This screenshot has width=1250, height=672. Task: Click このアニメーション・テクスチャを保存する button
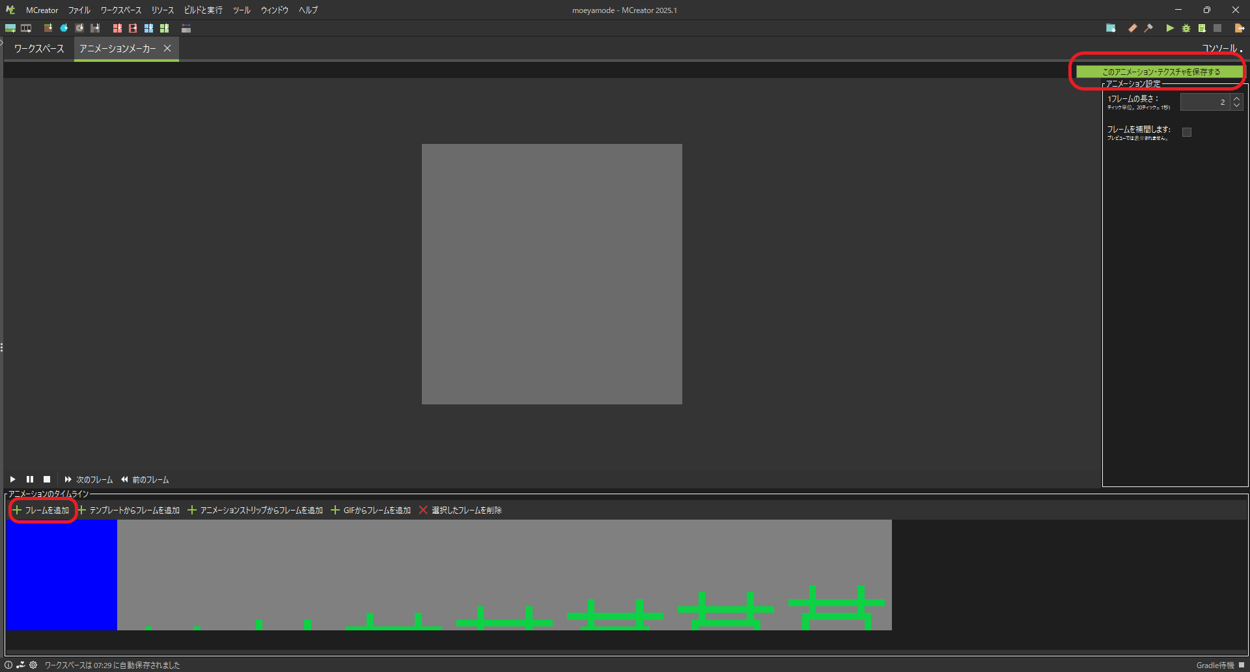click(x=1160, y=72)
